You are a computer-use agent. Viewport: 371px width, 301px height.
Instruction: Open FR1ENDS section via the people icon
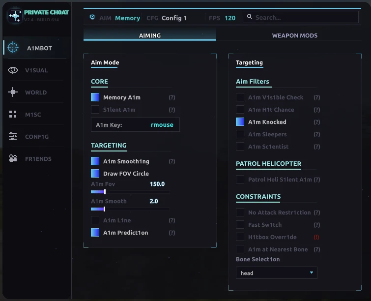click(13, 158)
